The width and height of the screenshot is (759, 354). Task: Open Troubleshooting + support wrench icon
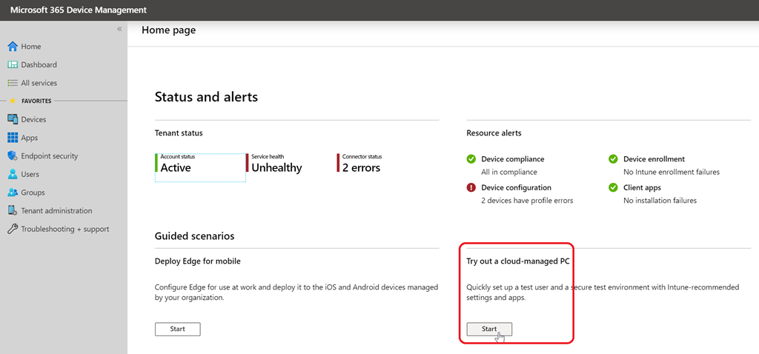(13, 229)
